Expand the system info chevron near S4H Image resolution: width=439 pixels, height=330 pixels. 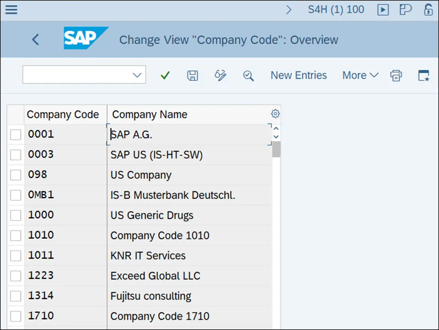click(x=289, y=10)
